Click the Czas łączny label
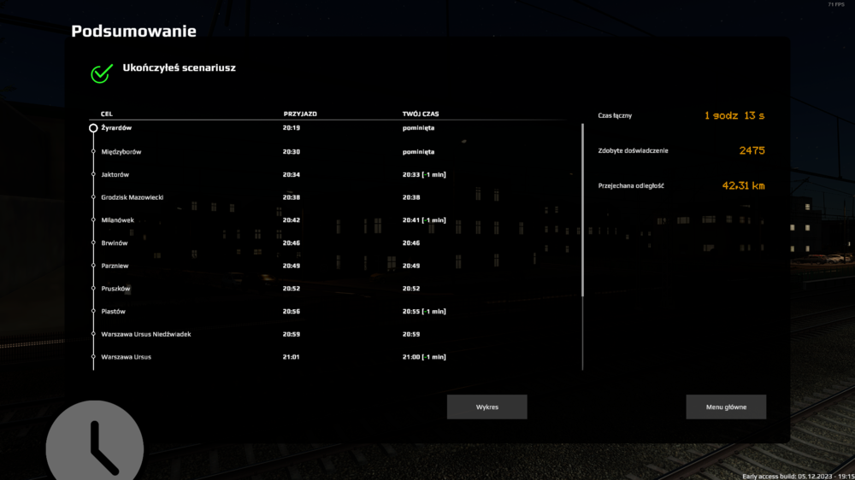This screenshot has height=480, width=855. [x=615, y=115]
